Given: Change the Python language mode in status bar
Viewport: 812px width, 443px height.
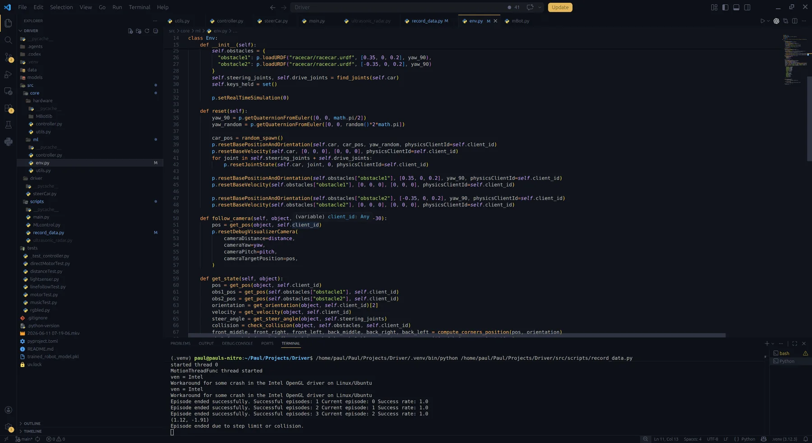Looking at the screenshot, I should tap(748, 439).
